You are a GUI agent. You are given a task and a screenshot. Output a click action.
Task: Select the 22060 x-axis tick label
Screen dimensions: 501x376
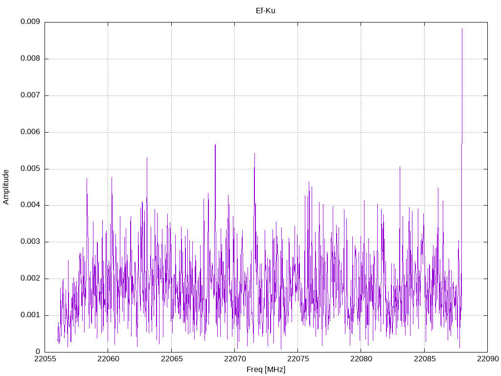tap(108, 360)
